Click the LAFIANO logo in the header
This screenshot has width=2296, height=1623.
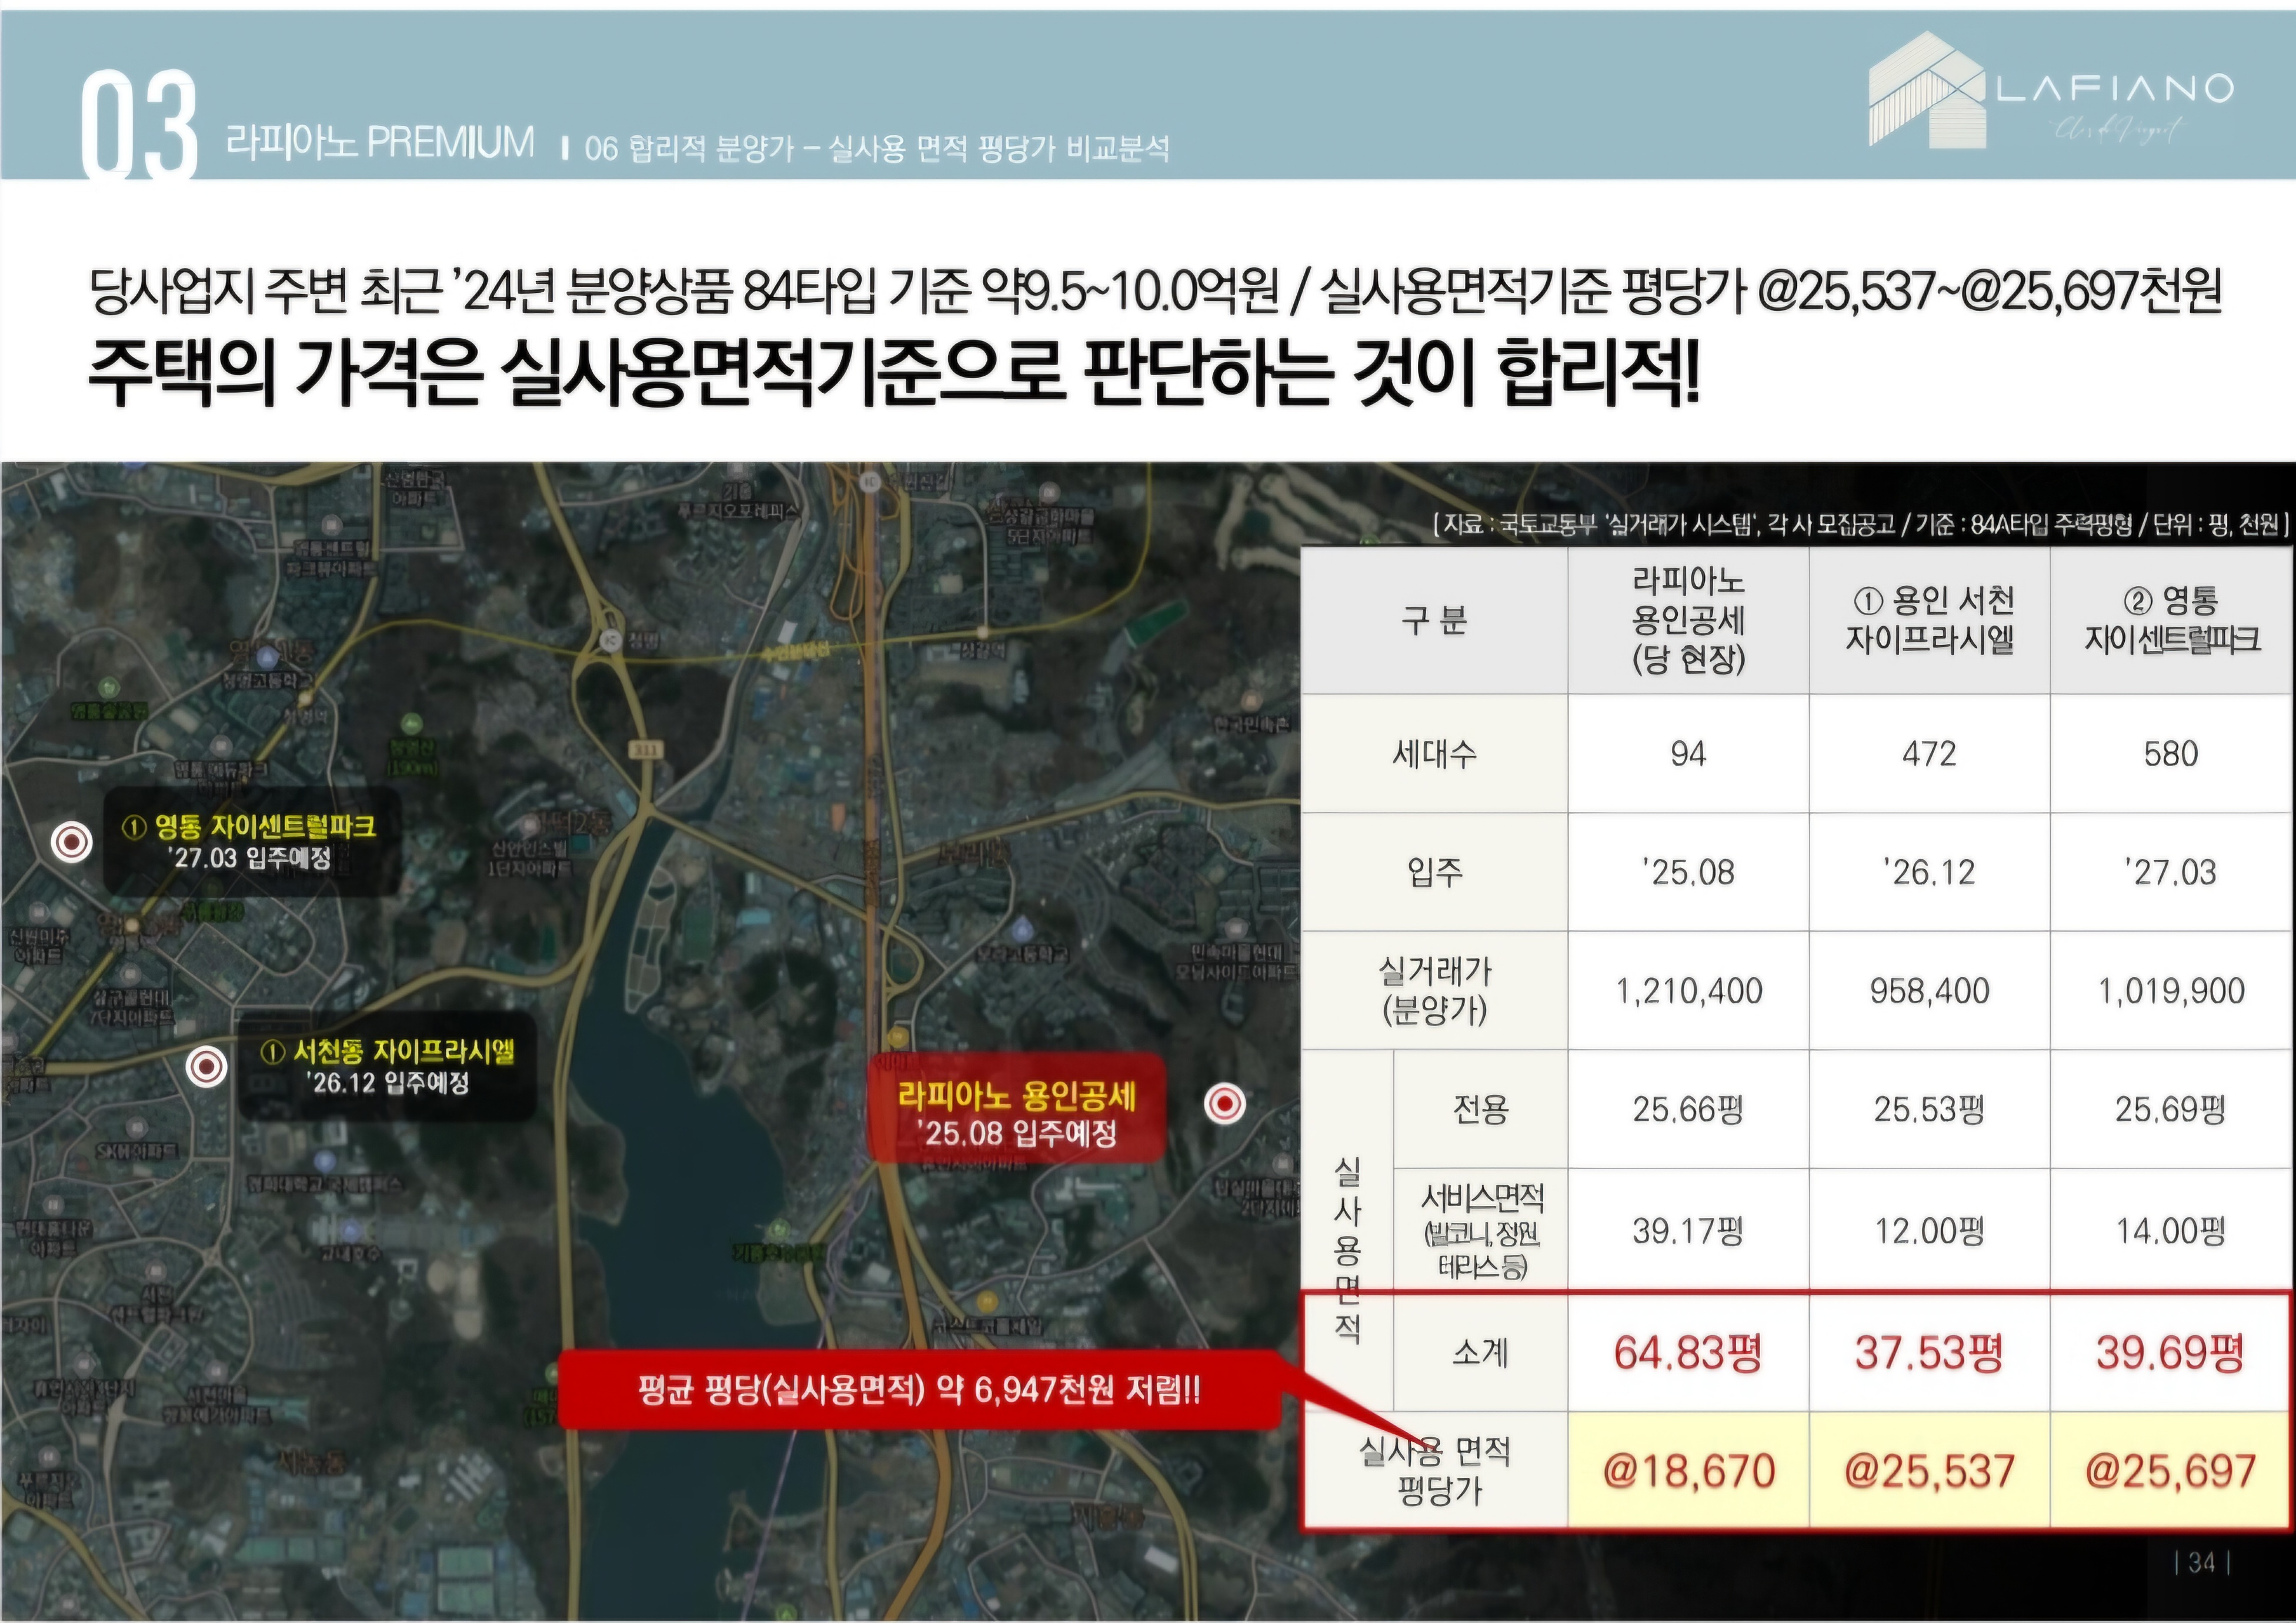pos(2050,89)
